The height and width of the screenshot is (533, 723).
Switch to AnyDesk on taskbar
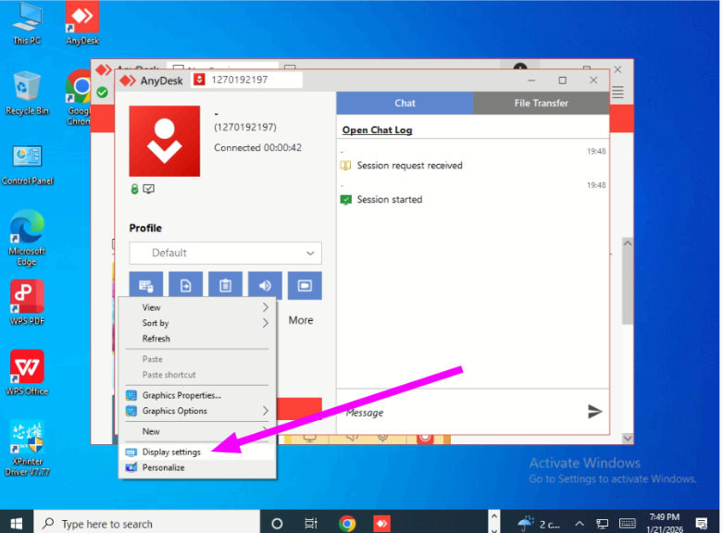(x=381, y=524)
